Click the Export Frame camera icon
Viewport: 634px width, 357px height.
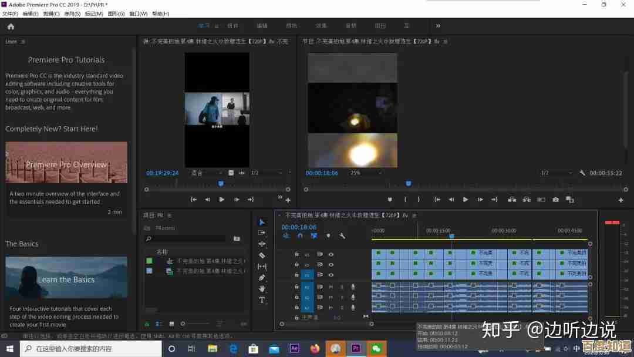(x=555, y=200)
